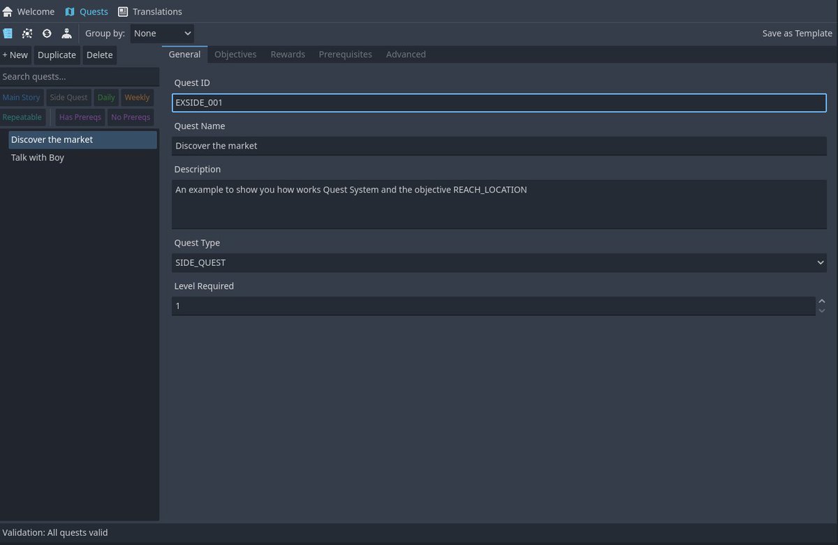Select the Talk with Boy quest
The image size is (838, 545).
tap(82, 158)
